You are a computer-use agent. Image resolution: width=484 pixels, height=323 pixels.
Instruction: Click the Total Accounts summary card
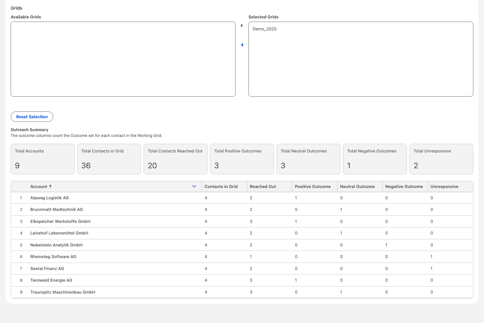pos(43,159)
